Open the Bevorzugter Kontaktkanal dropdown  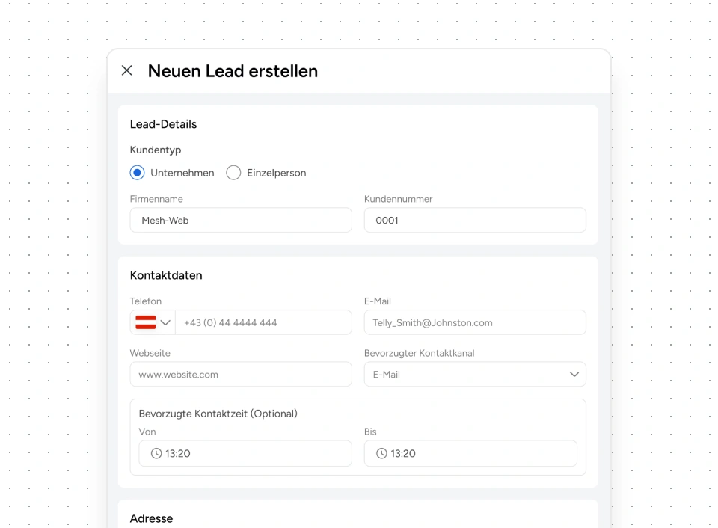(475, 374)
